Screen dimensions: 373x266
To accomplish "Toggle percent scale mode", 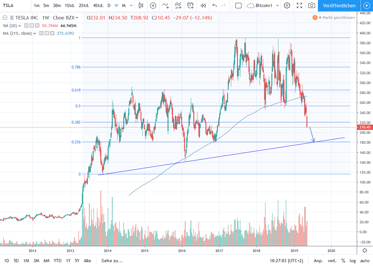I will pos(343,261).
